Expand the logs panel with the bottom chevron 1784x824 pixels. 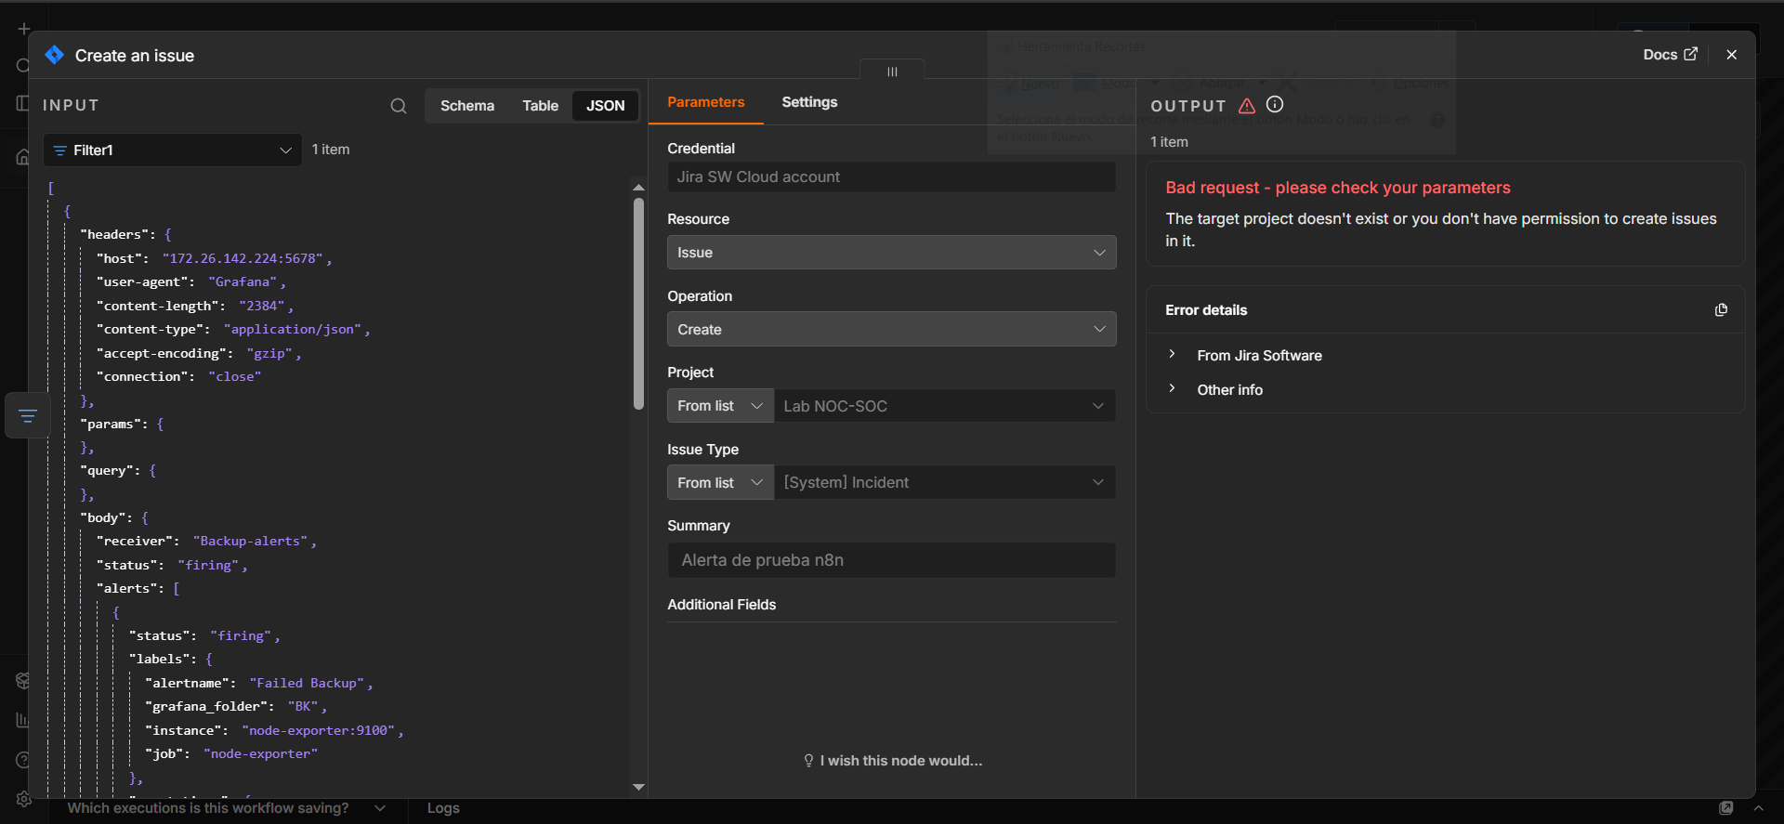click(x=1758, y=808)
